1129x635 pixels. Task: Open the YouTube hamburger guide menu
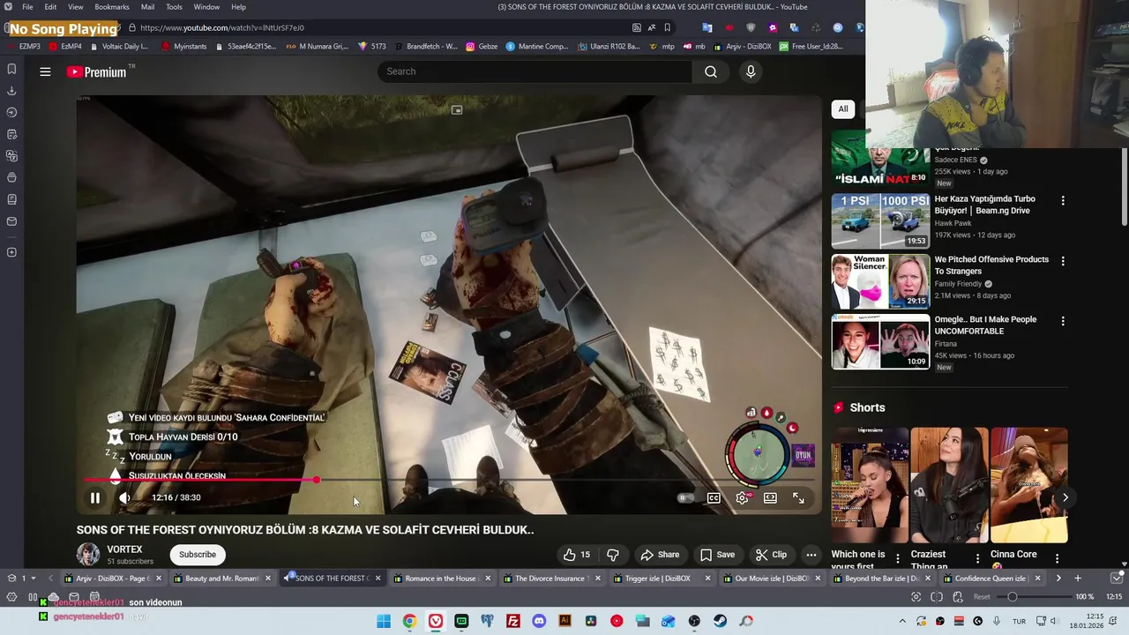pos(45,71)
